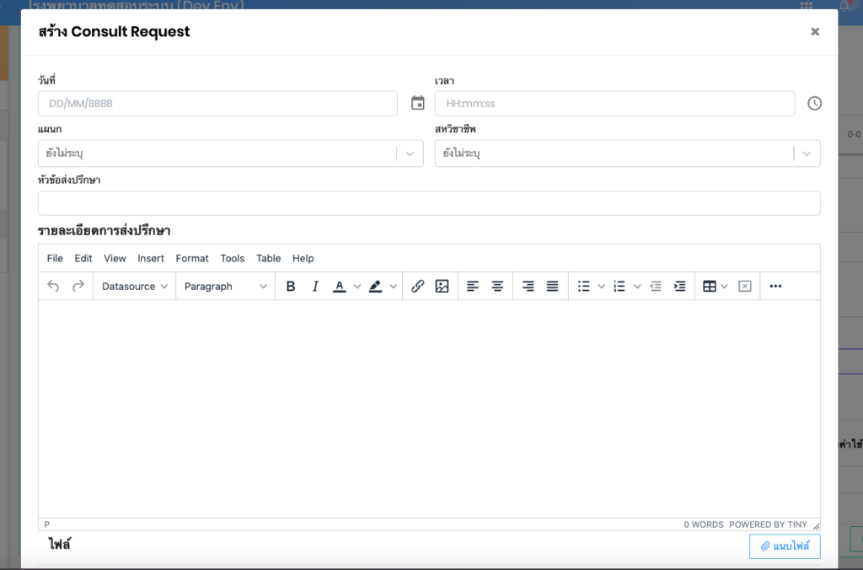Open the text color picker arrow

coord(357,286)
